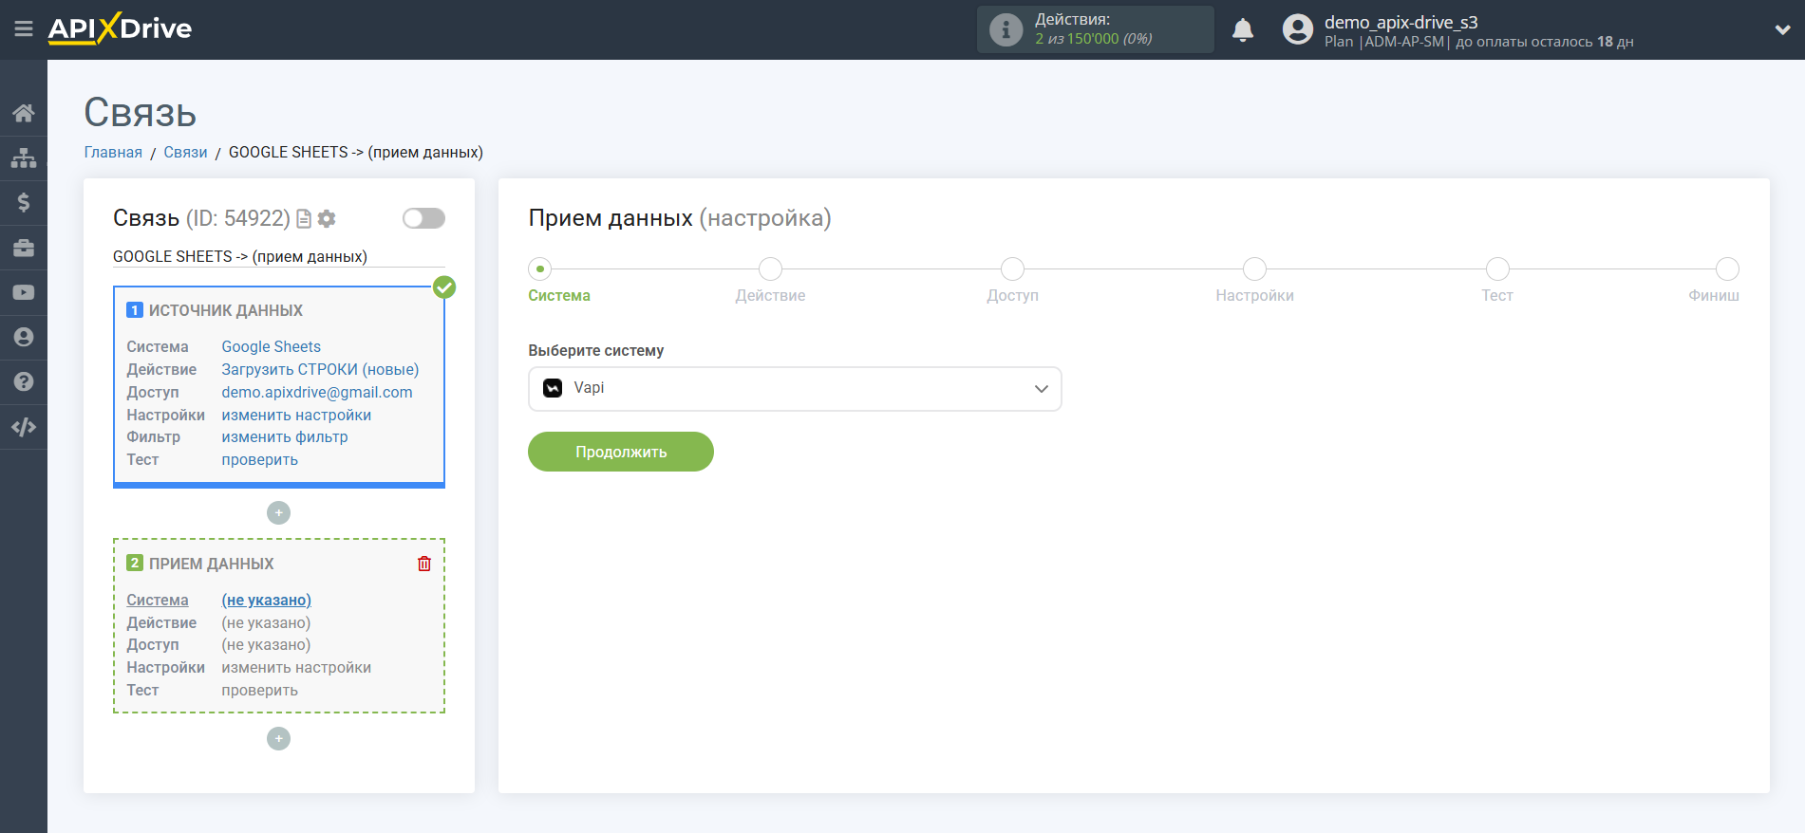1805x833 pixels.
Task: Click the connection document copy icon
Action: tap(304, 219)
